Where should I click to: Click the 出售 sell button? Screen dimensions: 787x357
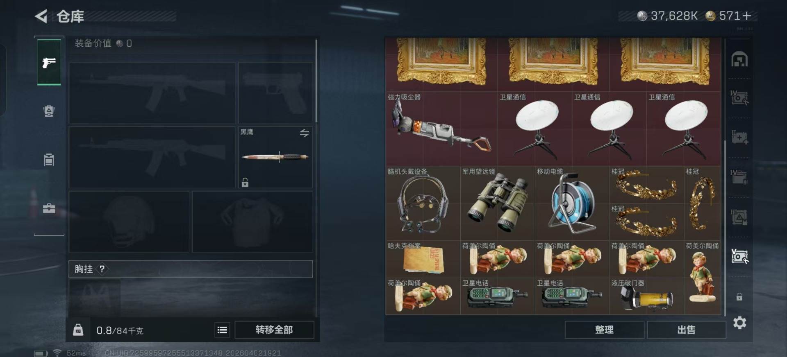[686, 330]
